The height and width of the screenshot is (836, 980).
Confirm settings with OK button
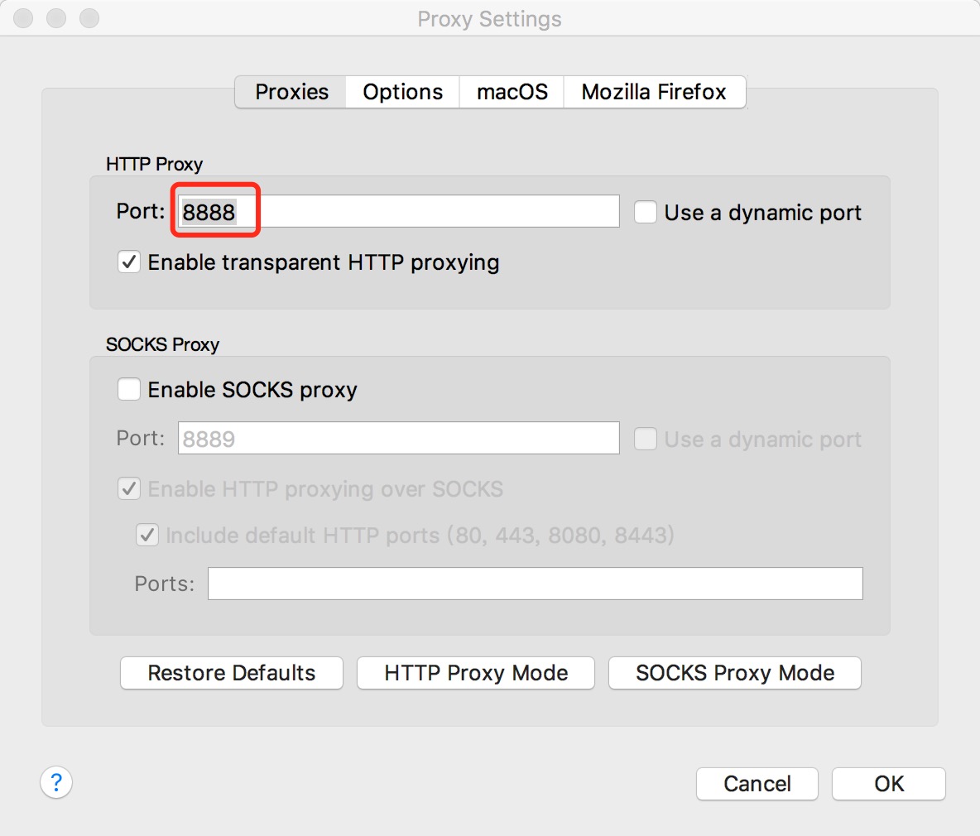click(889, 784)
